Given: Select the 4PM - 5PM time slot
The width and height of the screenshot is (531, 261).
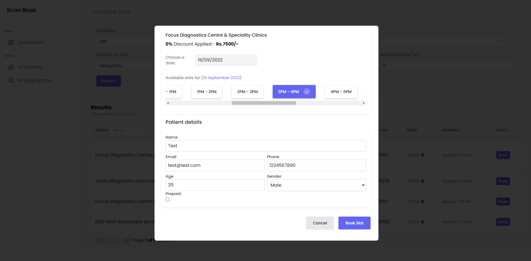Looking at the screenshot, I should [341, 92].
